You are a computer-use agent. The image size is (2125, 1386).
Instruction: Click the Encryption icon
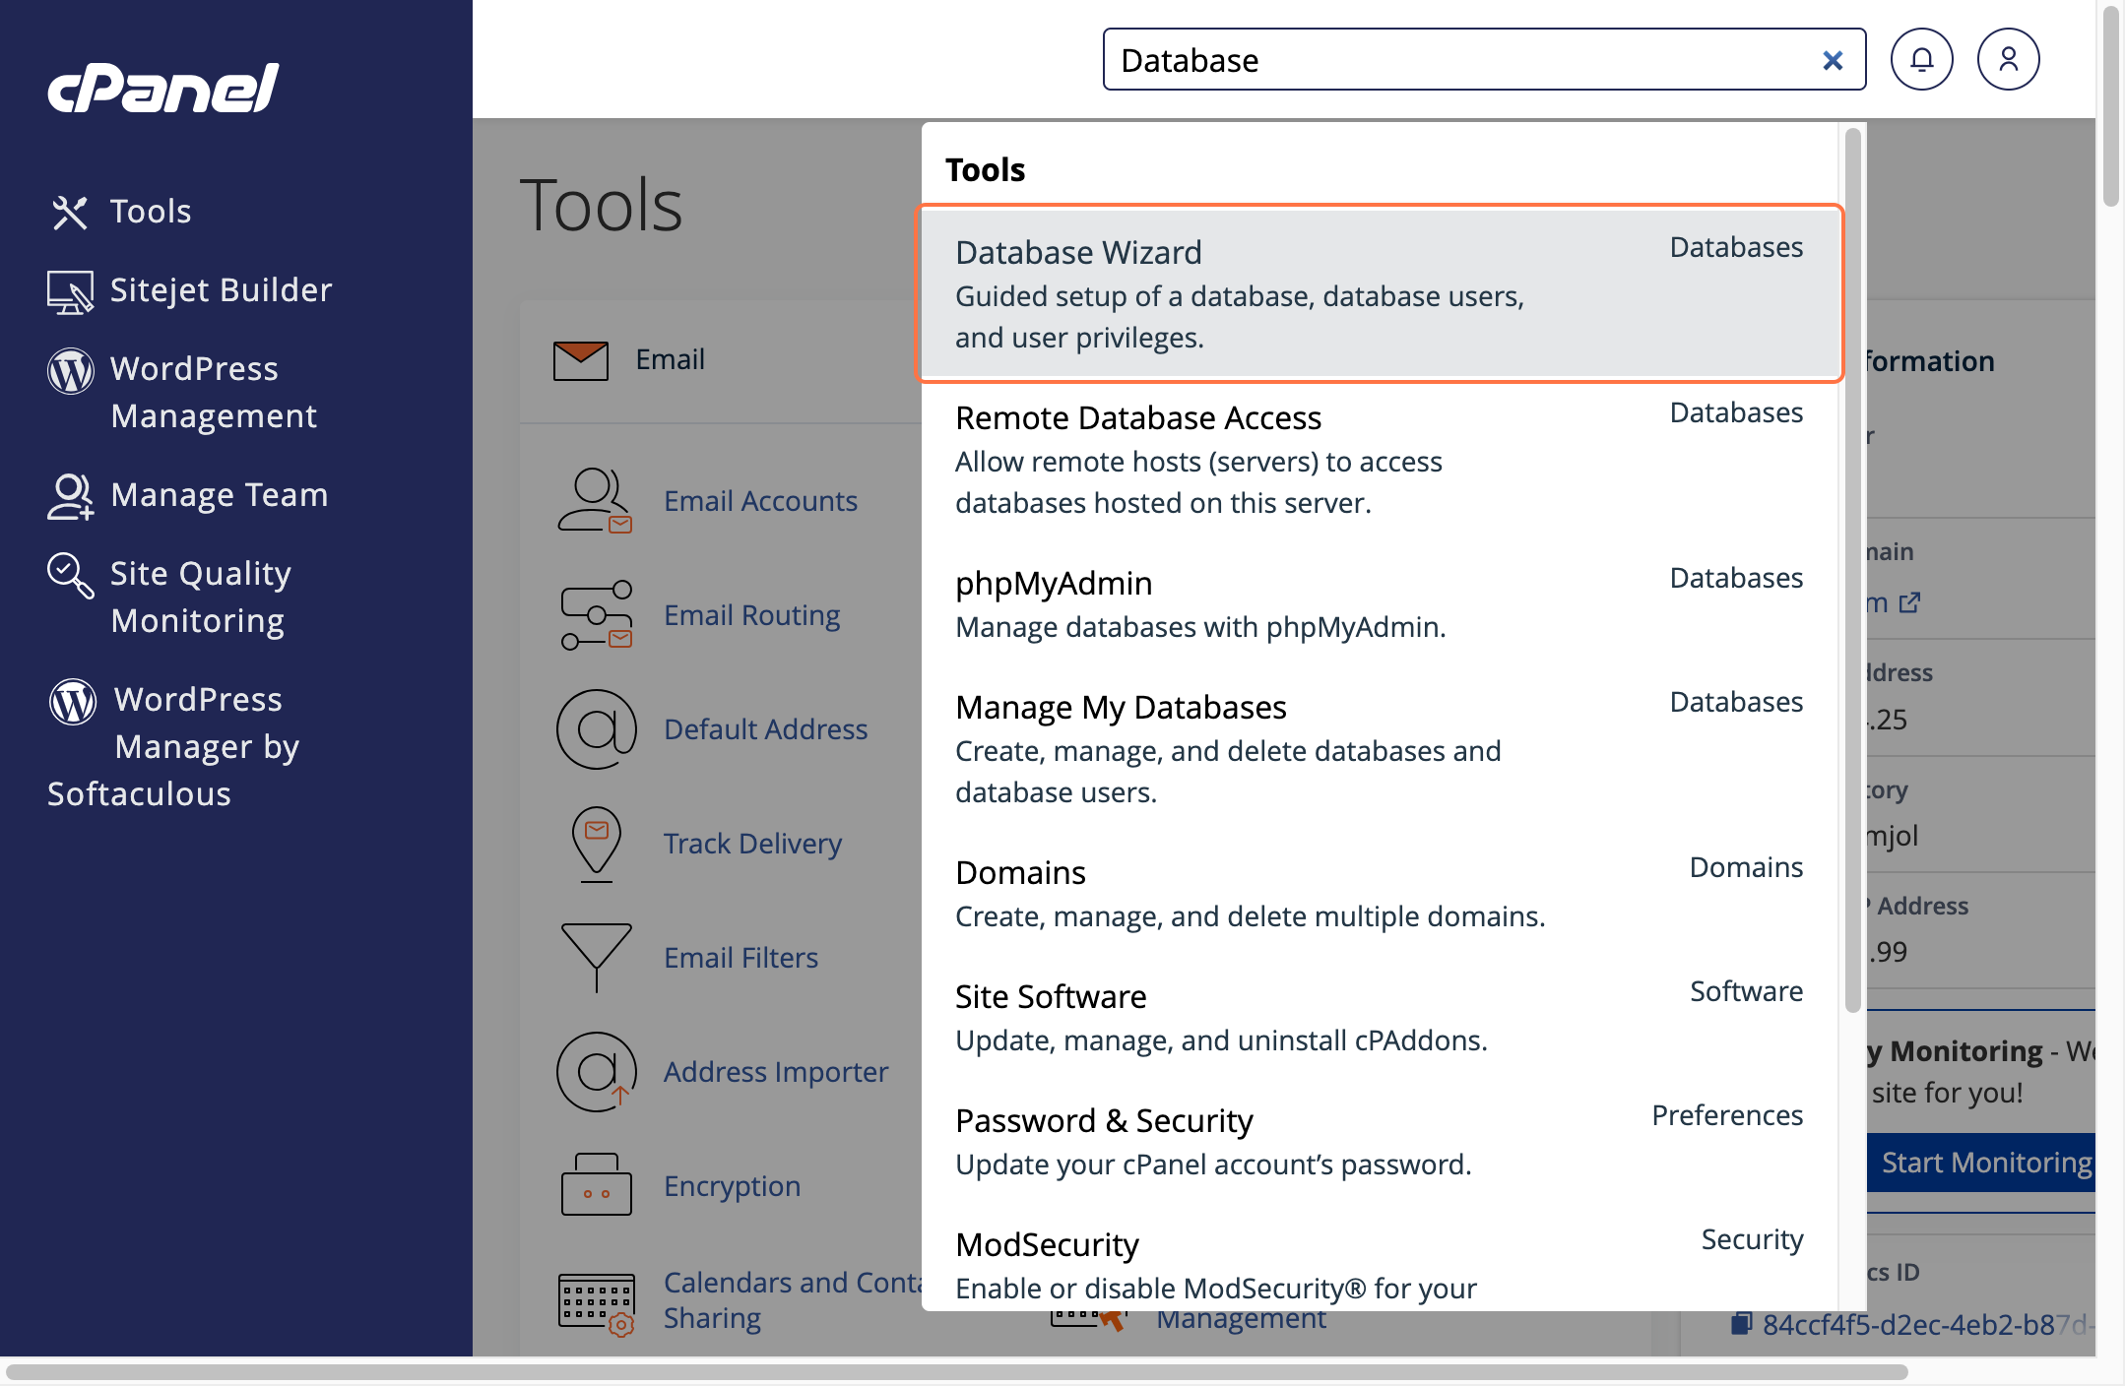596,1184
